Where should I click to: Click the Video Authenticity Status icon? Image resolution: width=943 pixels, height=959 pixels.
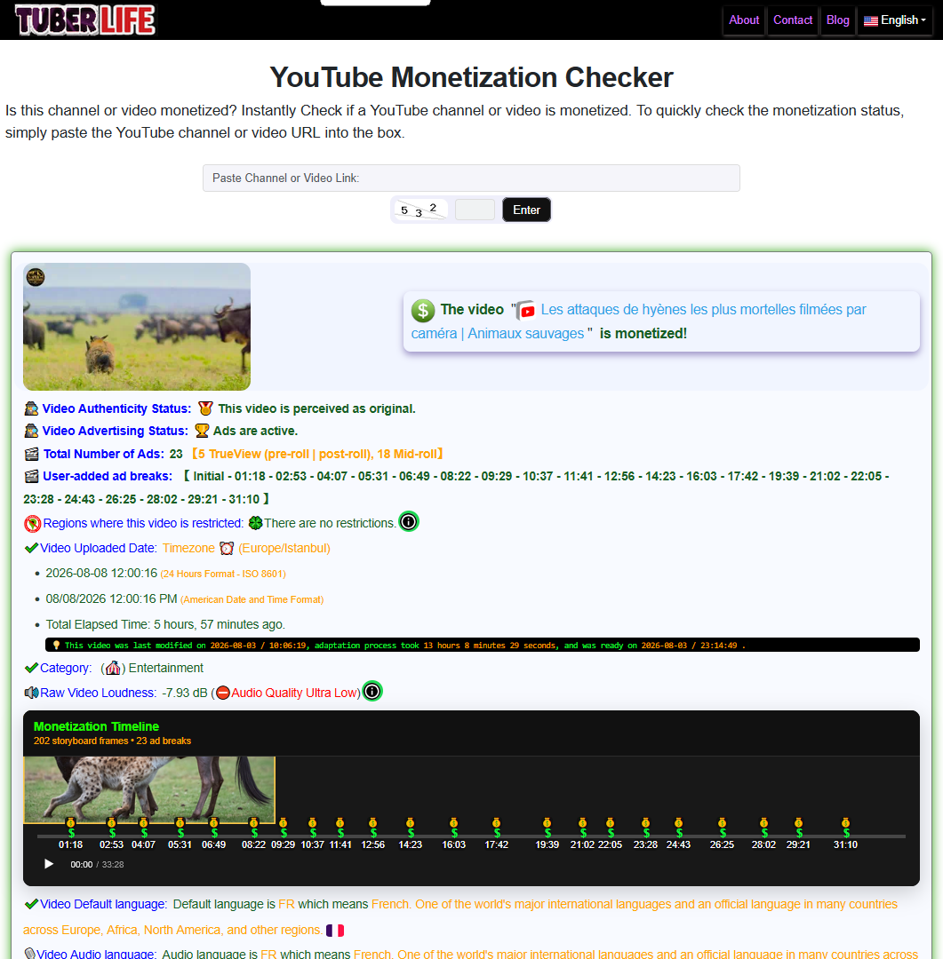coord(31,408)
